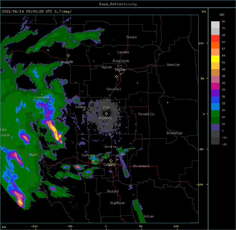This screenshot has height=230, width=236.
Task: Select the orange 57-60 dBZ legend swatch
Action: coord(215,45)
